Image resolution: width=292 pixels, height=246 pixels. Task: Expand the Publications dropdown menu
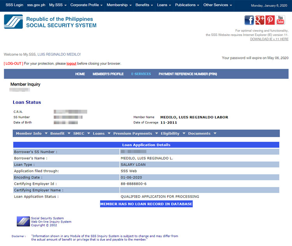187,5
